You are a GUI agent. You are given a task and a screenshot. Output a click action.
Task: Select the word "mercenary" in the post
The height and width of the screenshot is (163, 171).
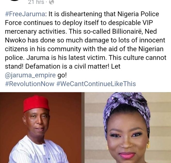tap(21, 32)
